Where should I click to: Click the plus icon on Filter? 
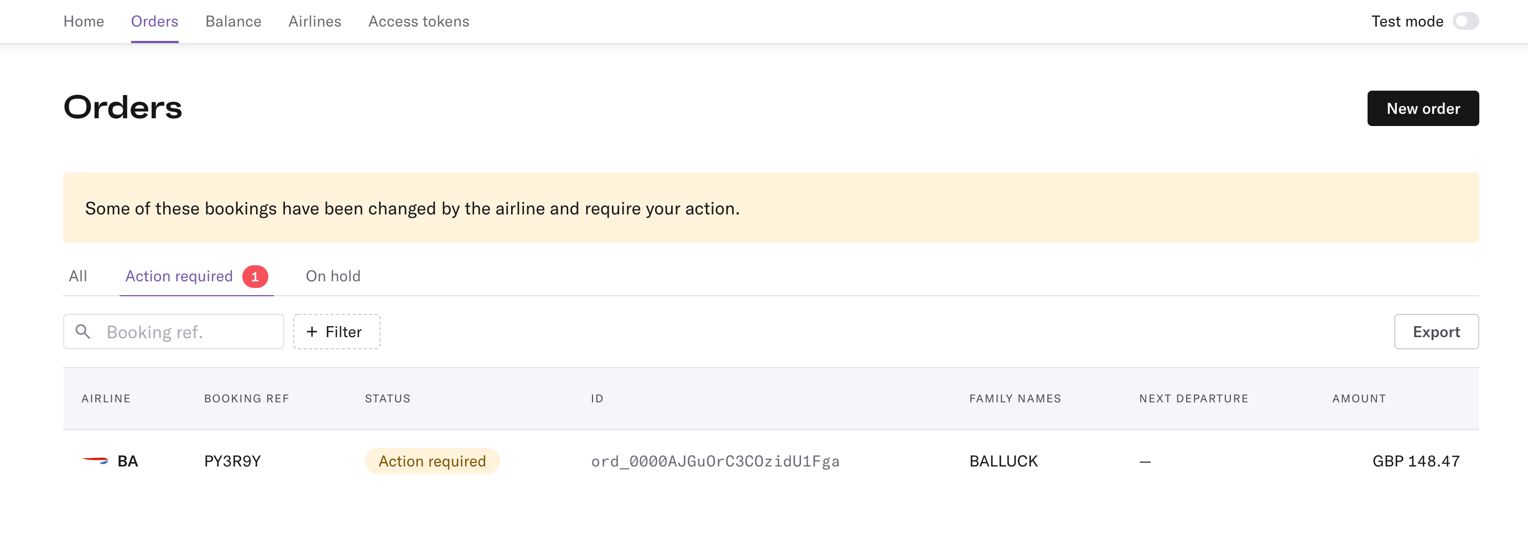312,332
